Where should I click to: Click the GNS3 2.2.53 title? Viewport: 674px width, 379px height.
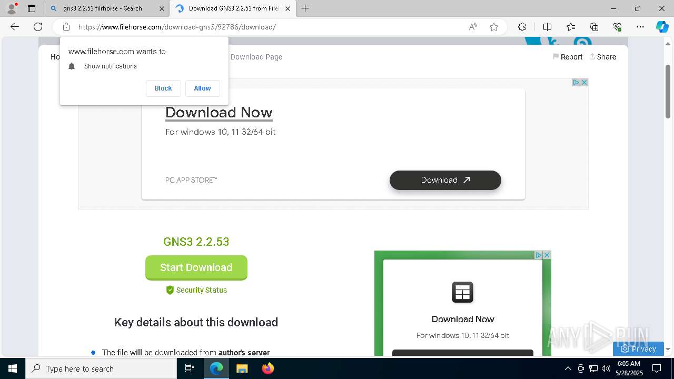[x=196, y=242]
